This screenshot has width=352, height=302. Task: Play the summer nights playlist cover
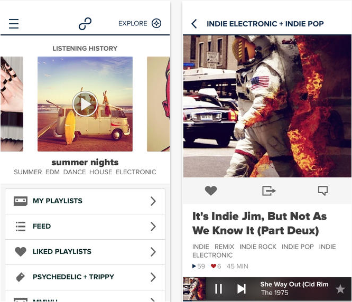[x=85, y=104]
